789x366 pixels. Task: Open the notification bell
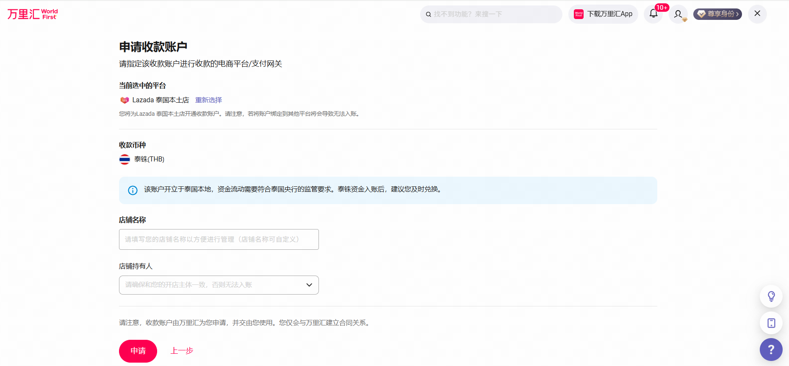653,14
